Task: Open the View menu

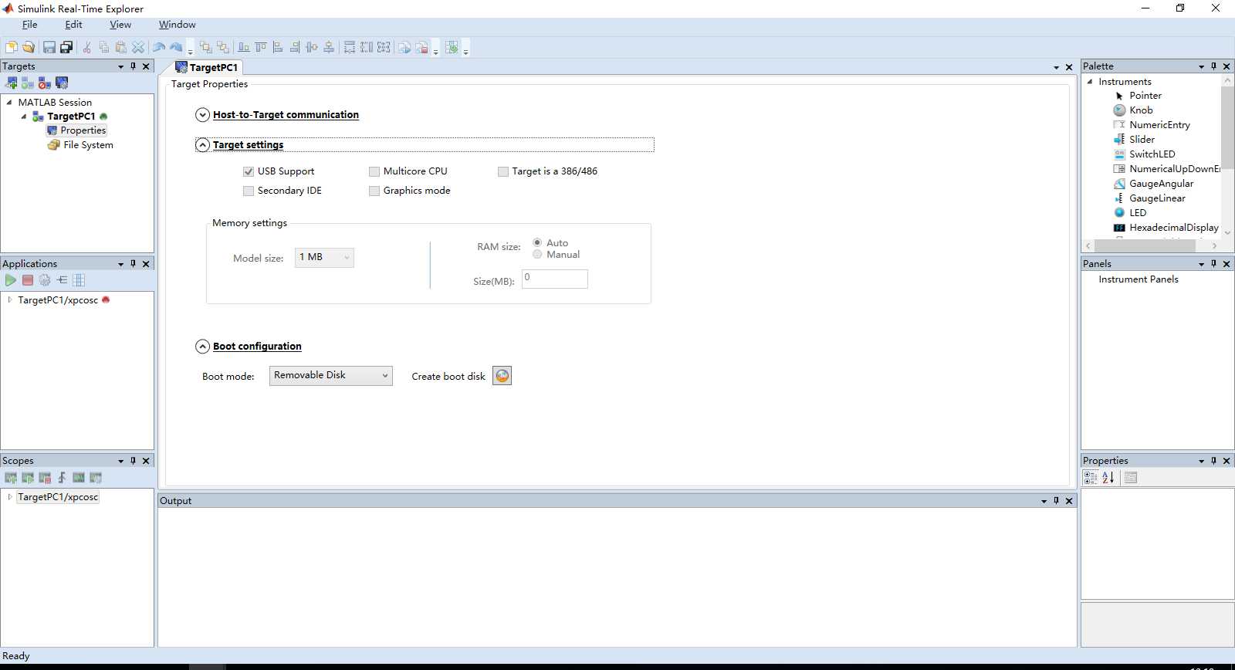Action: tap(120, 25)
